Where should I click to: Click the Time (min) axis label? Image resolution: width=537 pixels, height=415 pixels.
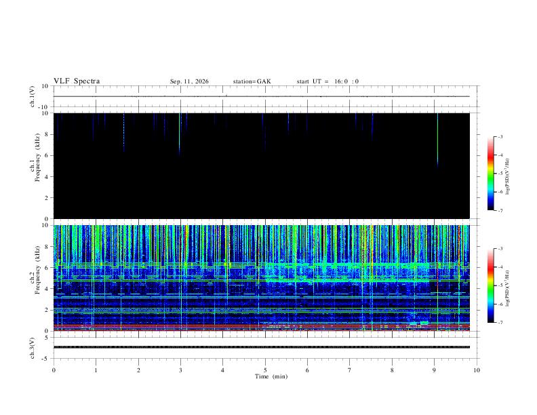coord(271,376)
